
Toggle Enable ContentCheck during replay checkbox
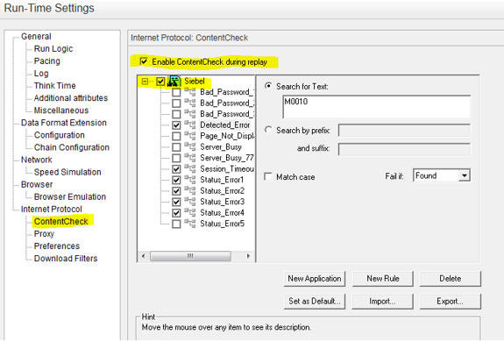(x=144, y=61)
